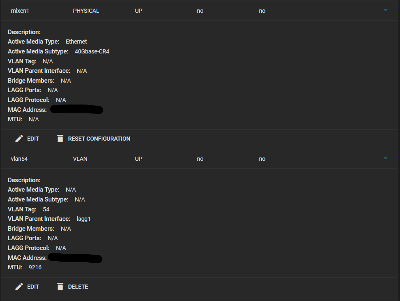Click the VLAN type cell in the vlan54 row
Image resolution: width=400 pixels, height=301 pixels.
pos(80,159)
